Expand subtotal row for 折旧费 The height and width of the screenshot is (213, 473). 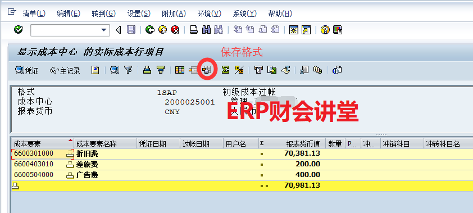coord(70,153)
